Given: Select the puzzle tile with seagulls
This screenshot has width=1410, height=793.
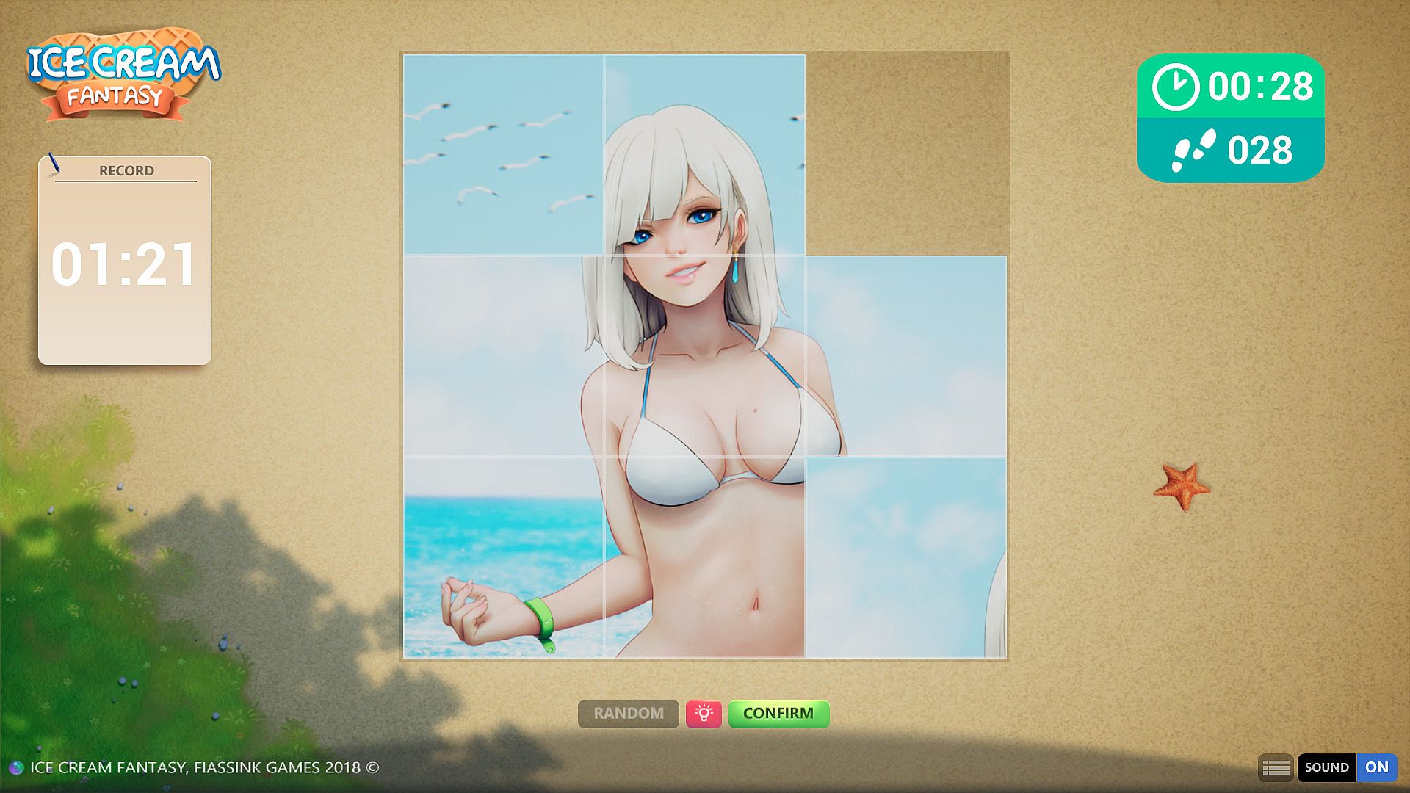Looking at the screenshot, I should click(503, 155).
